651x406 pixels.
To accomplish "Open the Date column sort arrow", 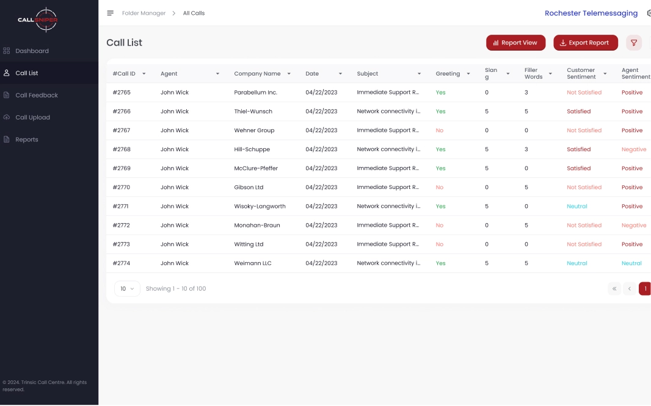I will pos(340,74).
